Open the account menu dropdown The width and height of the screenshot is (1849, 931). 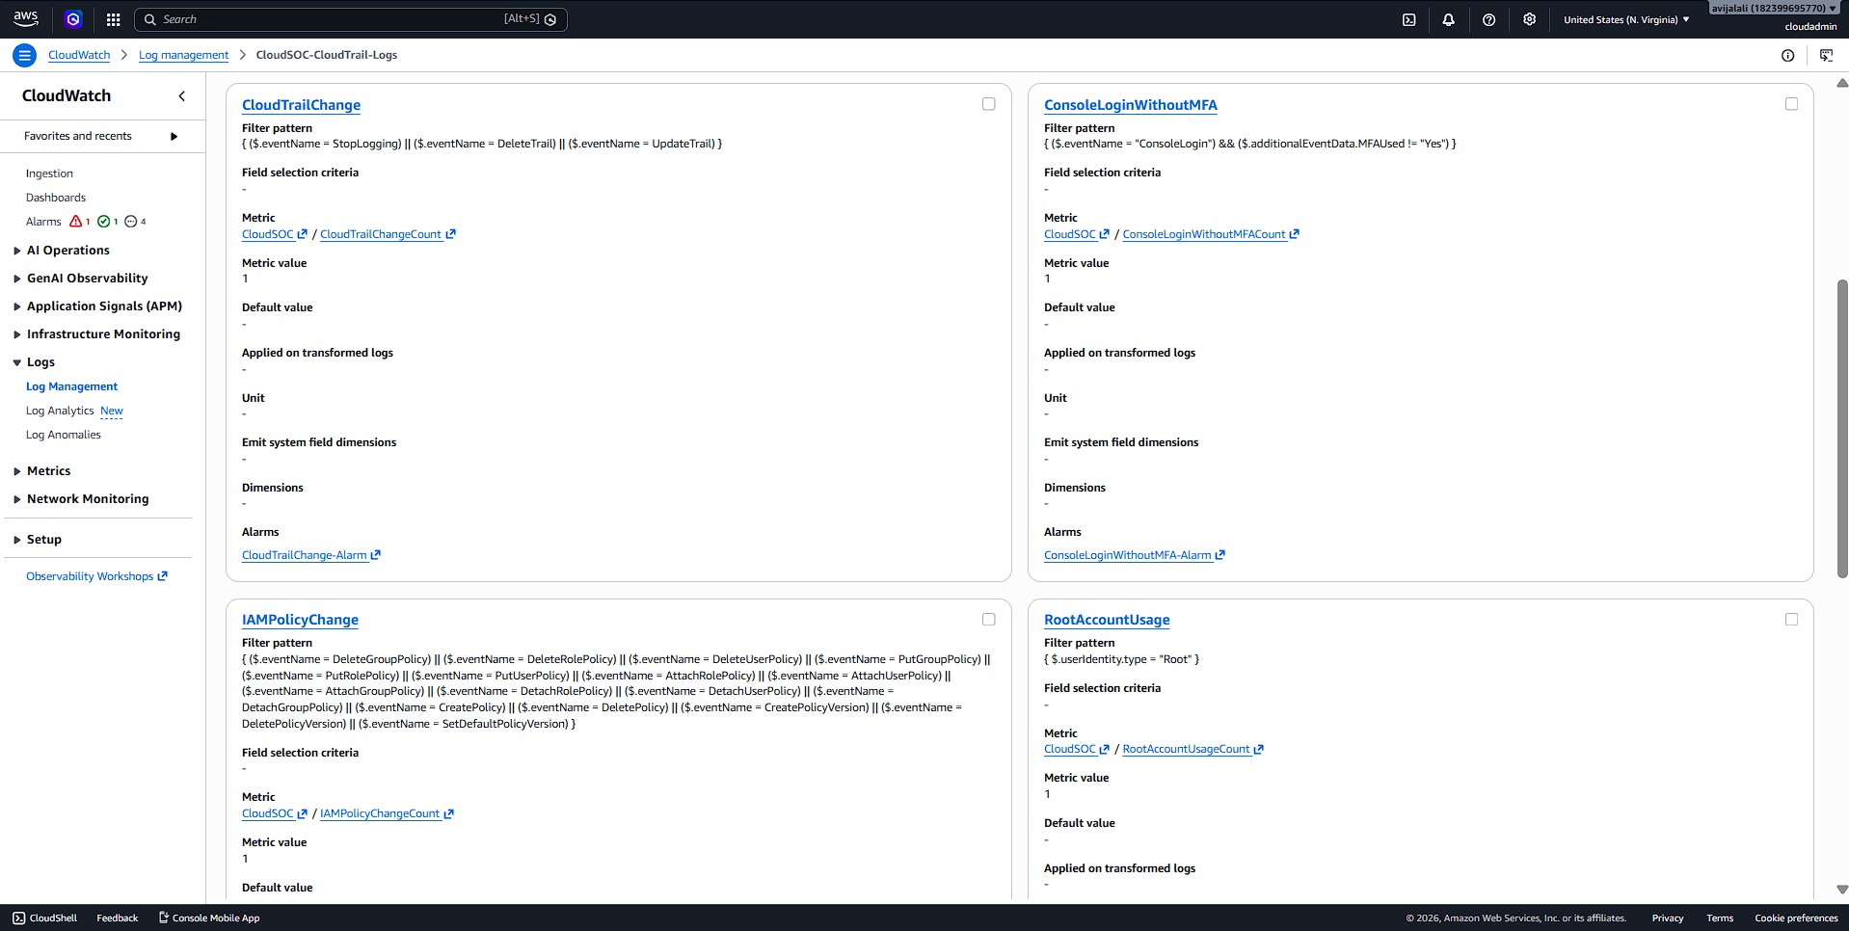tap(1774, 9)
